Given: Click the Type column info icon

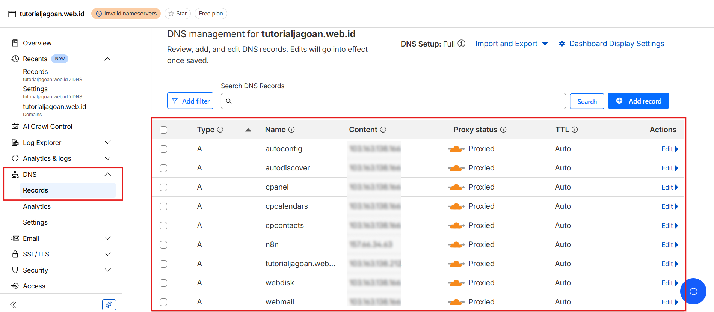Looking at the screenshot, I should click(x=220, y=130).
